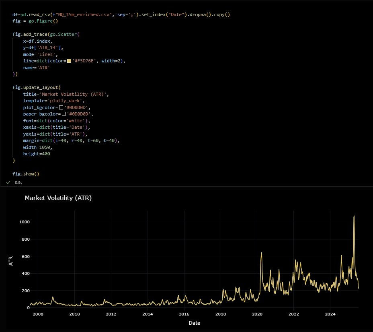Click the "template='plotly_dark'" code line
This screenshot has width=373, height=332.
[54, 101]
